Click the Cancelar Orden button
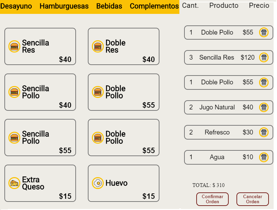Screen dimensions: 277x210 click(x=252, y=199)
